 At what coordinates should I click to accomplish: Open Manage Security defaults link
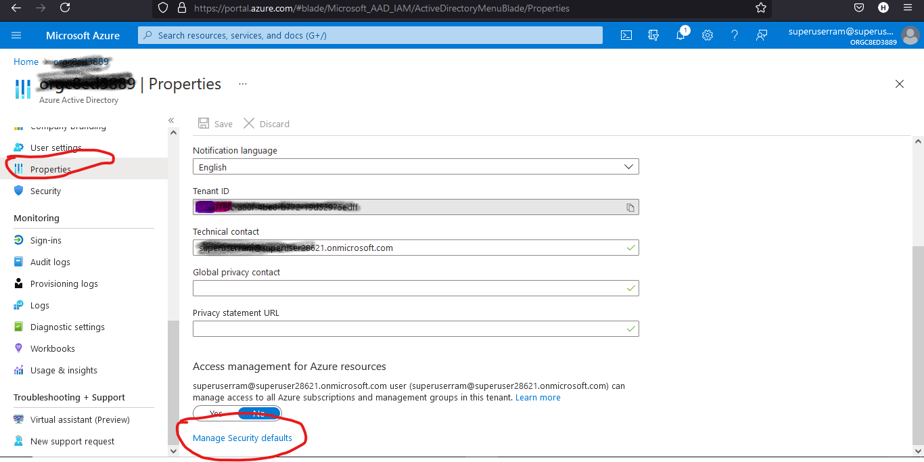click(x=242, y=438)
